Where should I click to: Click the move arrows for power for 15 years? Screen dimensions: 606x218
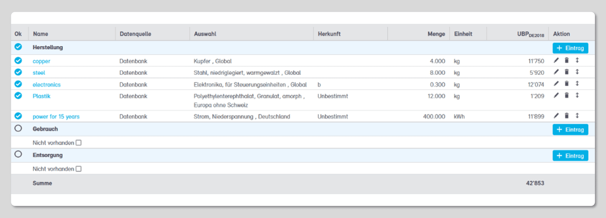pos(577,116)
